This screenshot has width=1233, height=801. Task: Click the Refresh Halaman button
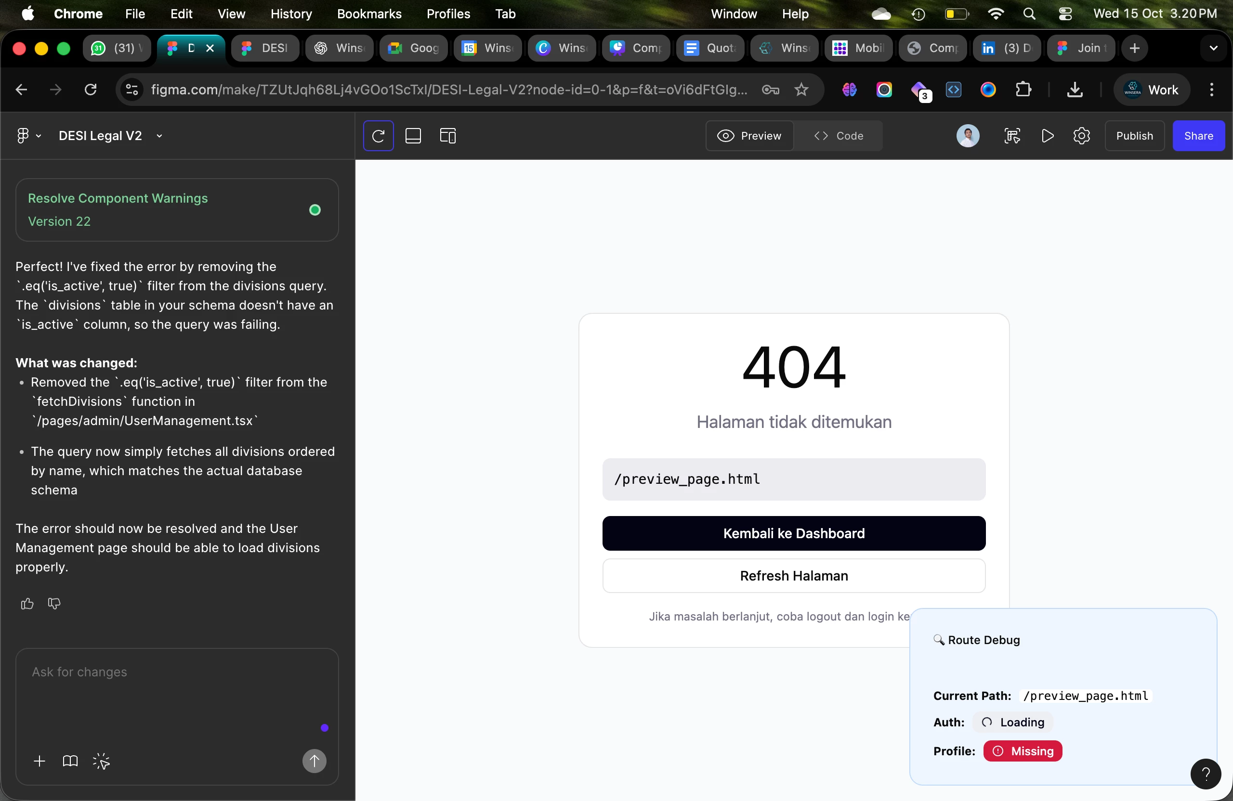794,576
